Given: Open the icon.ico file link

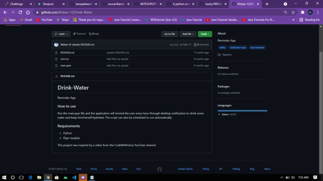Looking at the screenshot, I should [65, 59].
